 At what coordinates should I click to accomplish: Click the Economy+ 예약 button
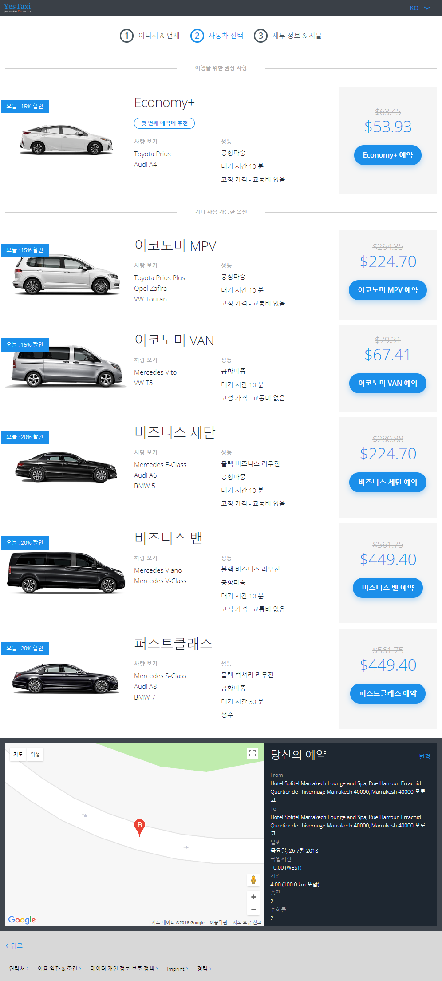coord(387,155)
